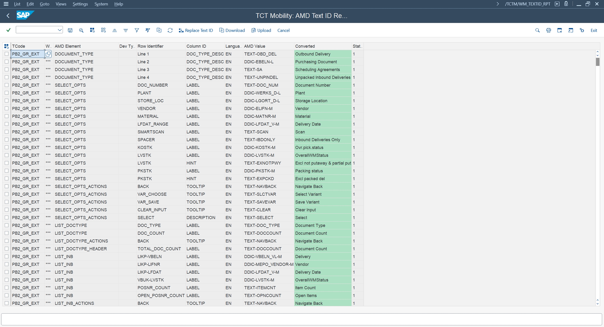This screenshot has width=604, height=327.
Task: Click the Refresh icon
Action: point(170,30)
